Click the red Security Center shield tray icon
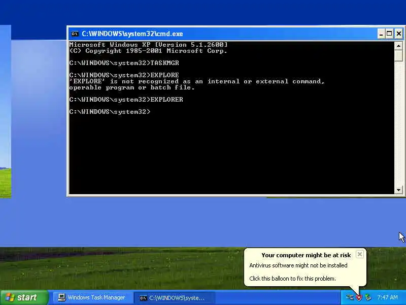The width and height of the screenshot is (406, 305). pyautogui.click(x=359, y=297)
